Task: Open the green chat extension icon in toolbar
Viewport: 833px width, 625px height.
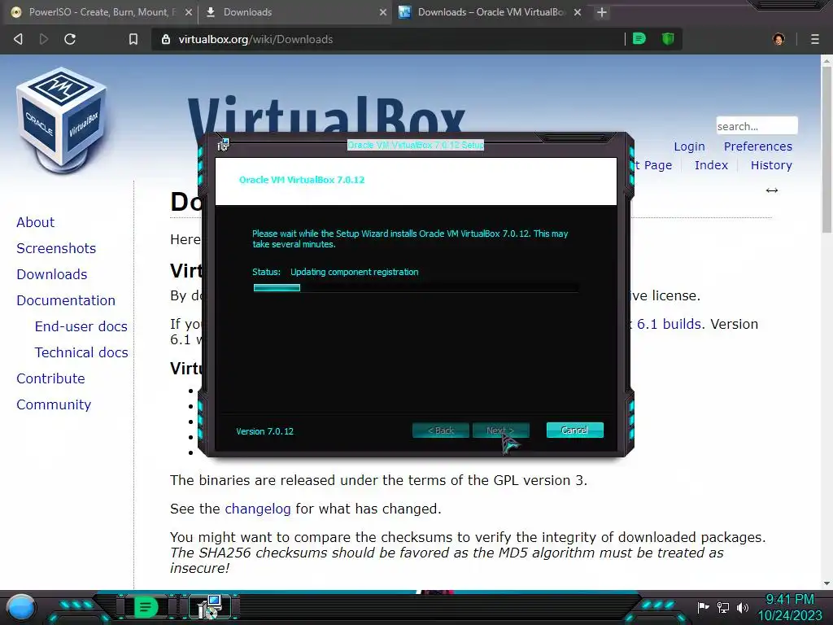Action: click(x=639, y=39)
